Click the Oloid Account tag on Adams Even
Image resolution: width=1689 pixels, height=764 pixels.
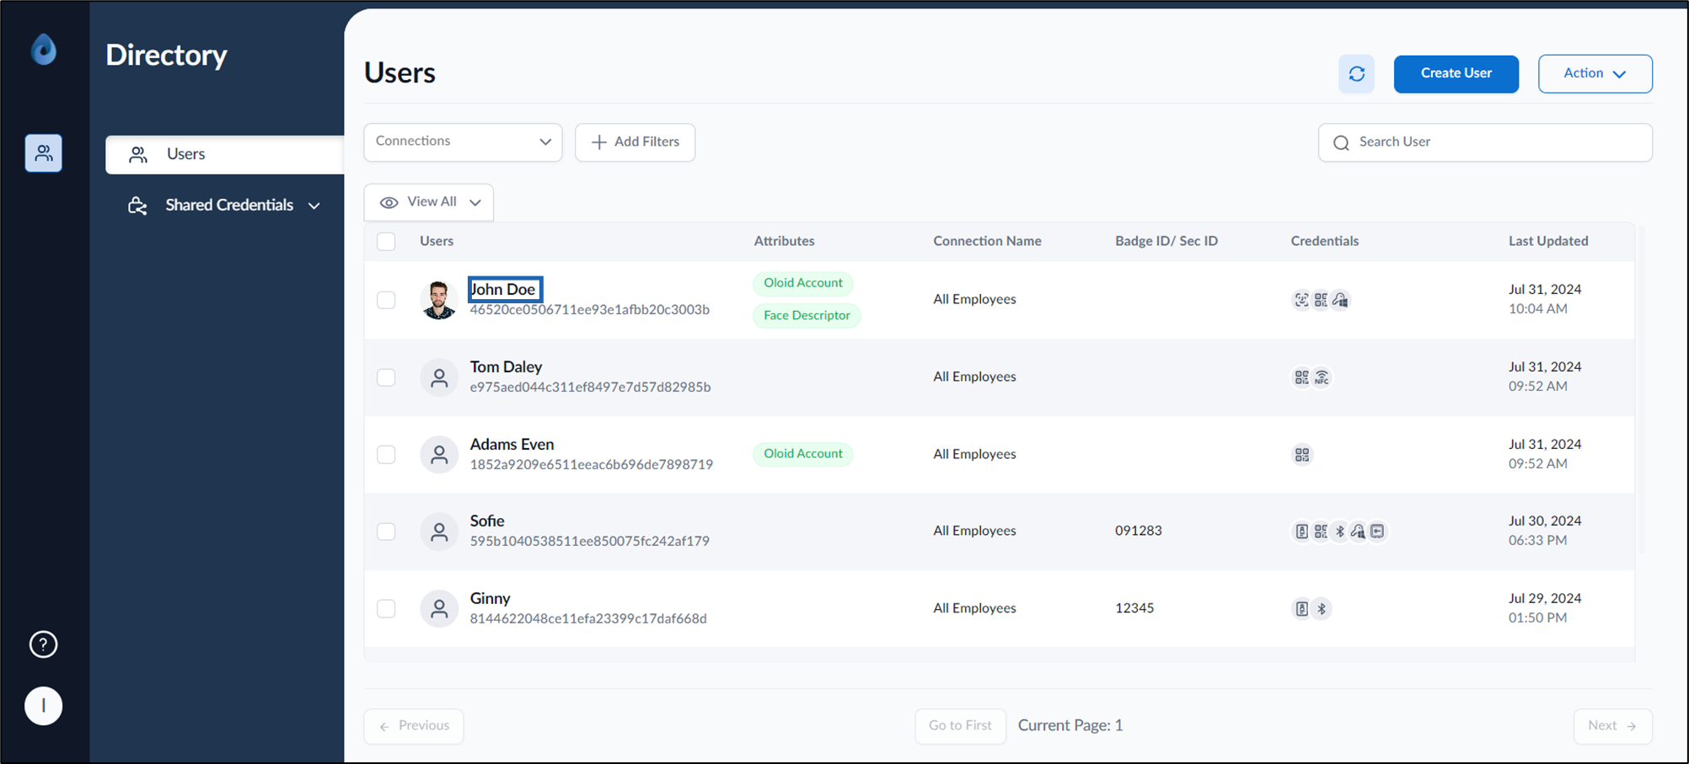click(802, 454)
